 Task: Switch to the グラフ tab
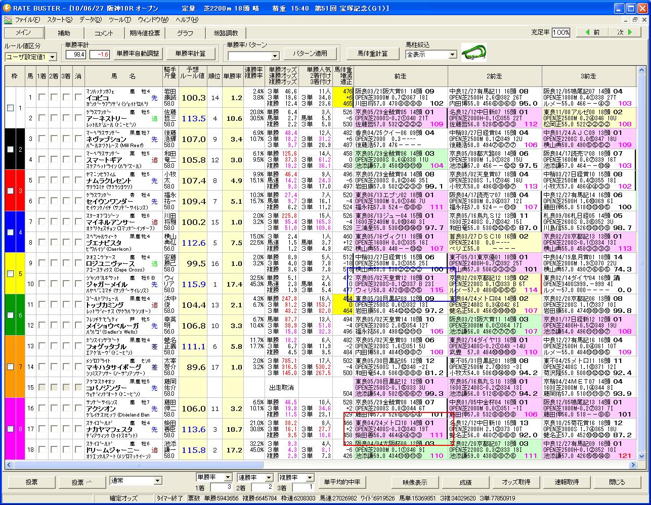(x=185, y=33)
